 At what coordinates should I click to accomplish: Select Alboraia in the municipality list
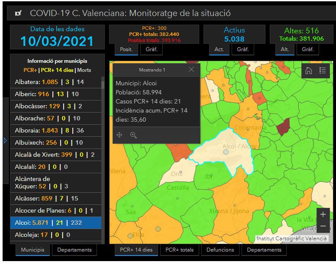click(55, 130)
